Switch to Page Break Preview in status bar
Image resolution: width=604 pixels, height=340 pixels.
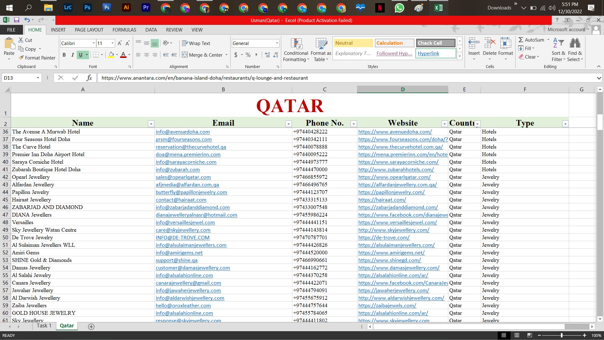pos(530,335)
